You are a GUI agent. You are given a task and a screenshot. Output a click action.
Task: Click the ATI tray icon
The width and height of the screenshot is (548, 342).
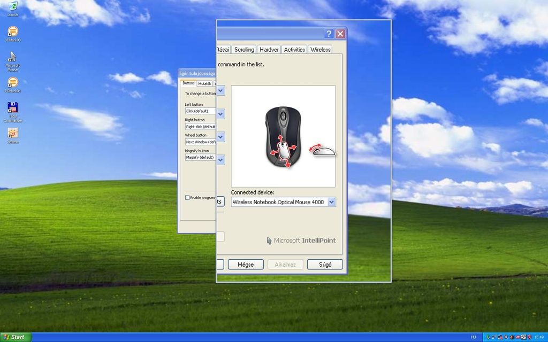point(518,337)
